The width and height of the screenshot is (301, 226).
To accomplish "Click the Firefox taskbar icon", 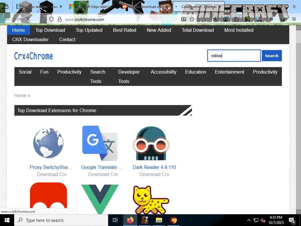I will point(130,220).
